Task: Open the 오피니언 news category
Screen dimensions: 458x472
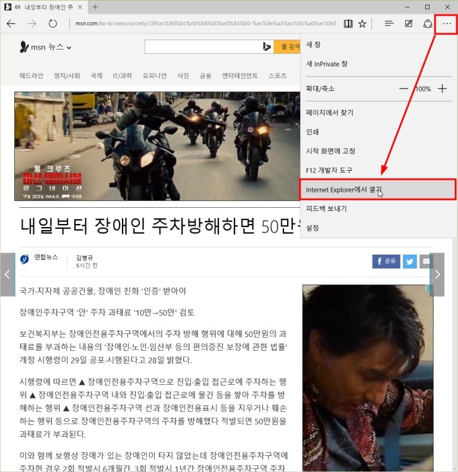Action: click(155, 75)
